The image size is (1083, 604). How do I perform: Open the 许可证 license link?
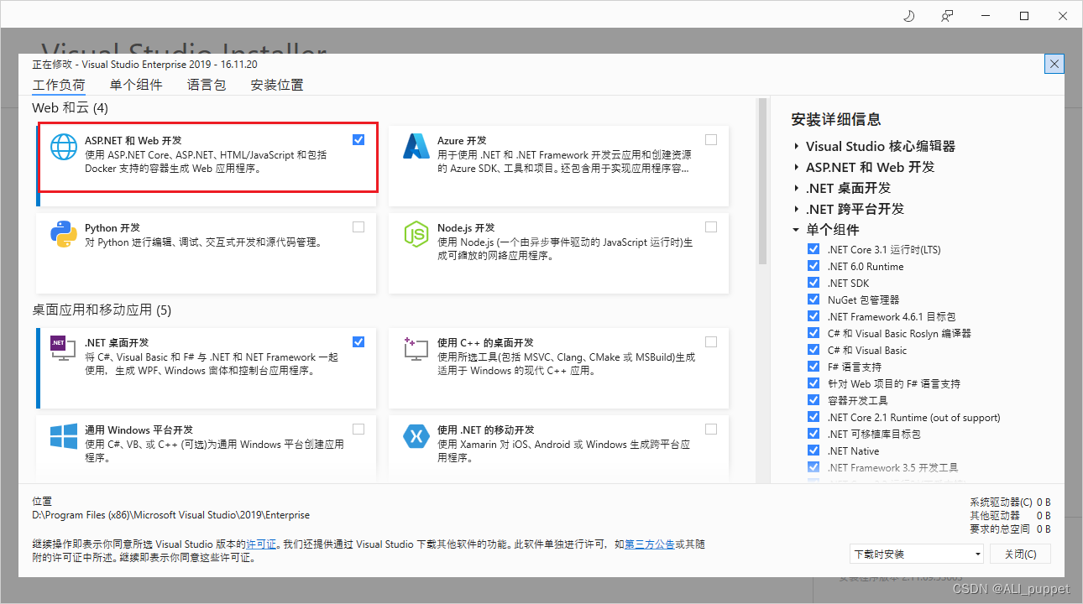coord(261,544)
